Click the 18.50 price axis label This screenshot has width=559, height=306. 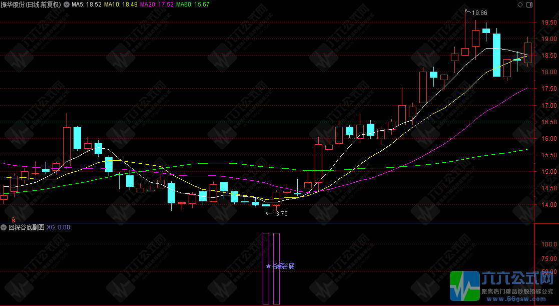coord(549,55)
